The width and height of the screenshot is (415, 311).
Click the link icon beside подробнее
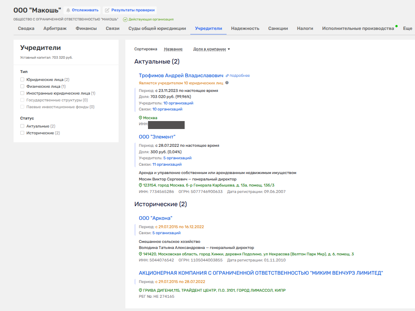227,76
